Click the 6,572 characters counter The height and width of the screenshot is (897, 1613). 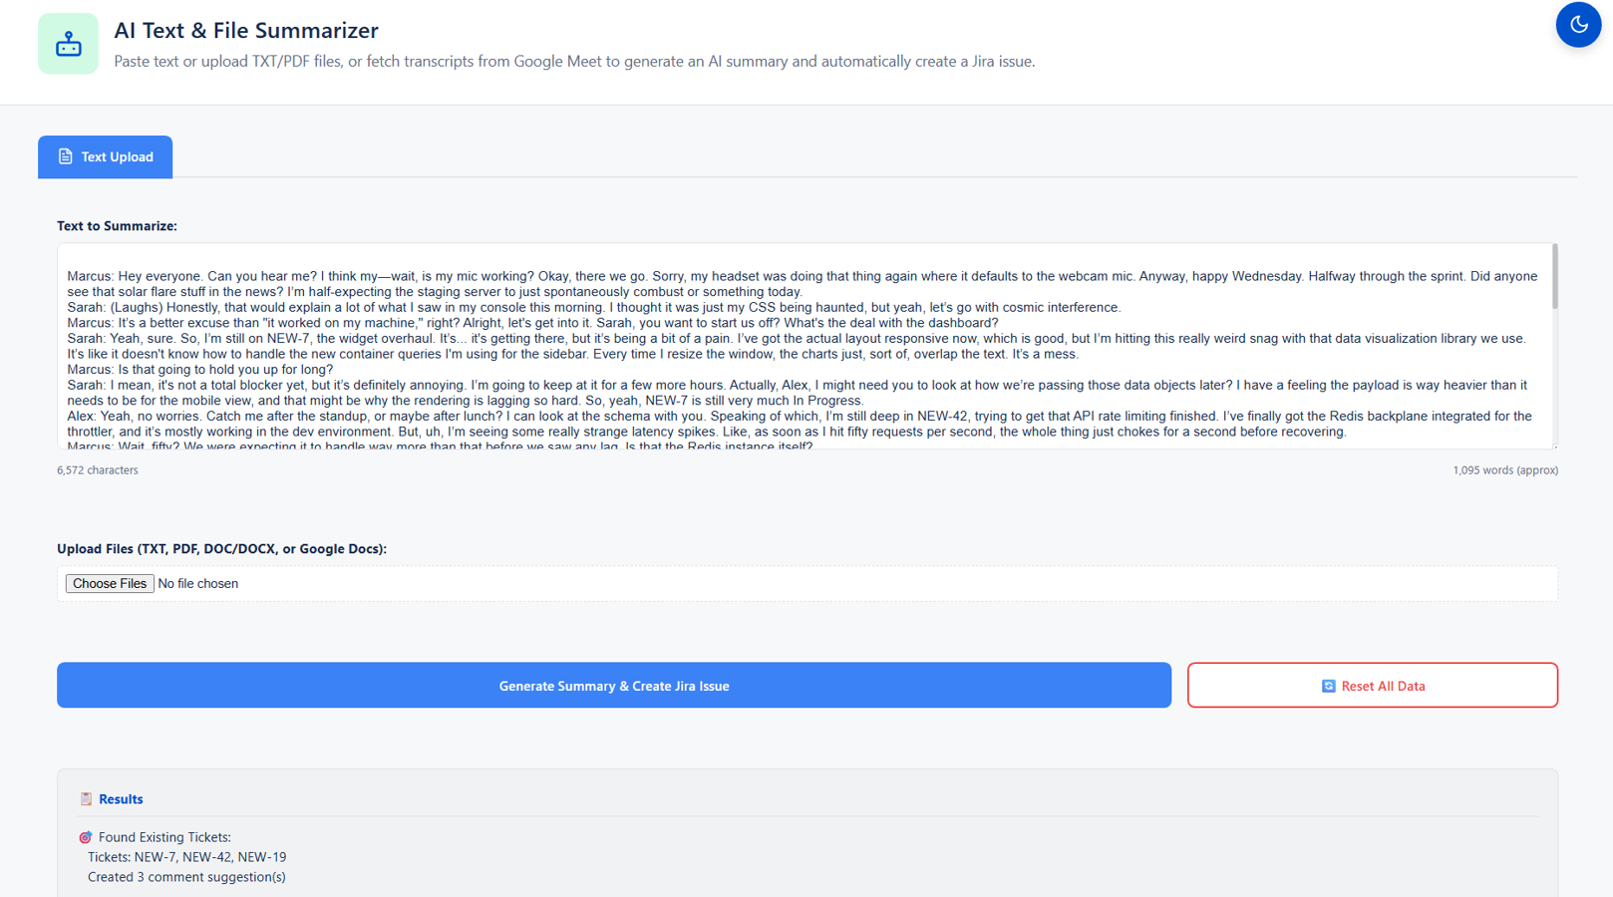tap(98, 470)
